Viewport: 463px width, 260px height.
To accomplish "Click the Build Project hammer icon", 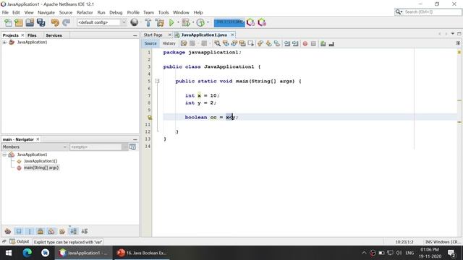I will 148,22.
